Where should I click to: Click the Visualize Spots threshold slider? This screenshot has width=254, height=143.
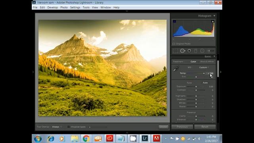pos(98,127)
